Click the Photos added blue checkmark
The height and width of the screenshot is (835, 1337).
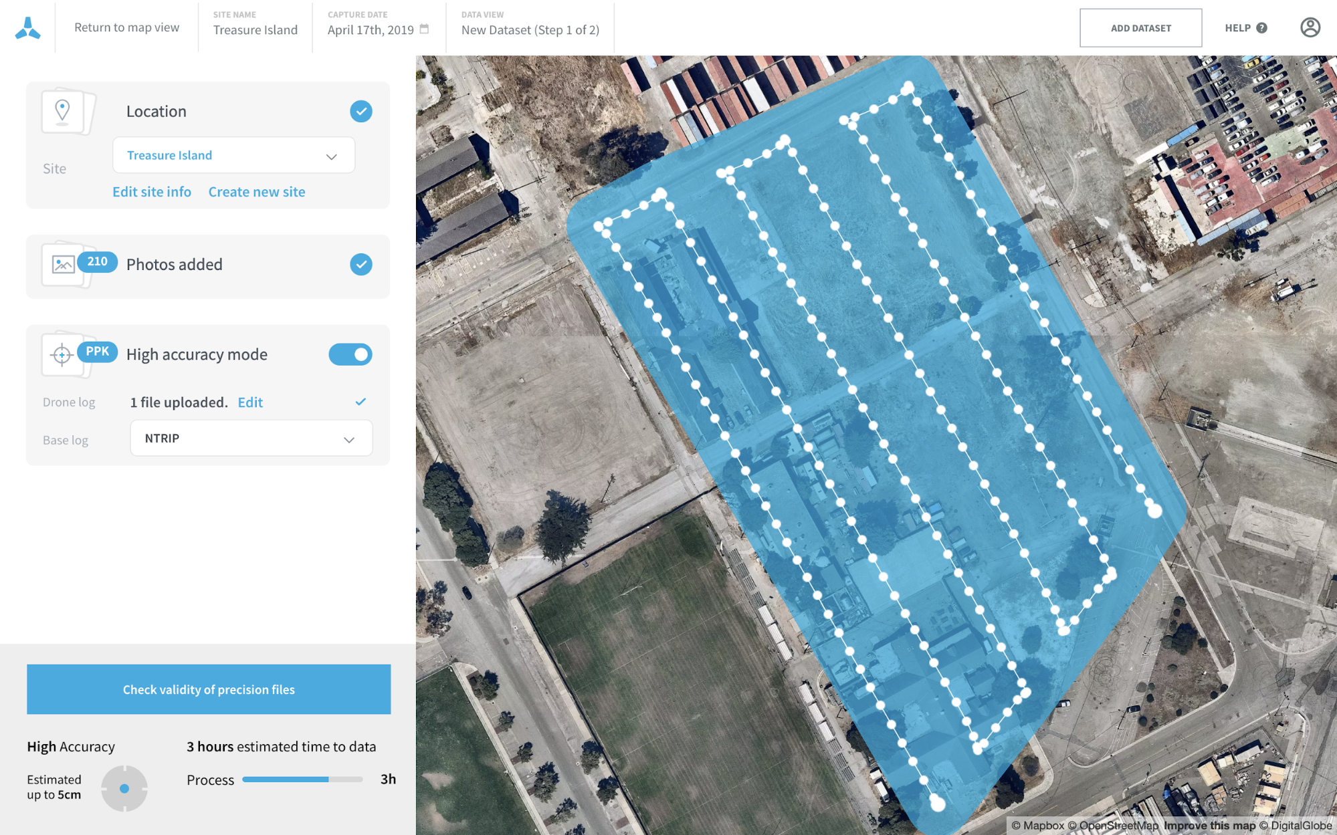[x=361, y=265]
